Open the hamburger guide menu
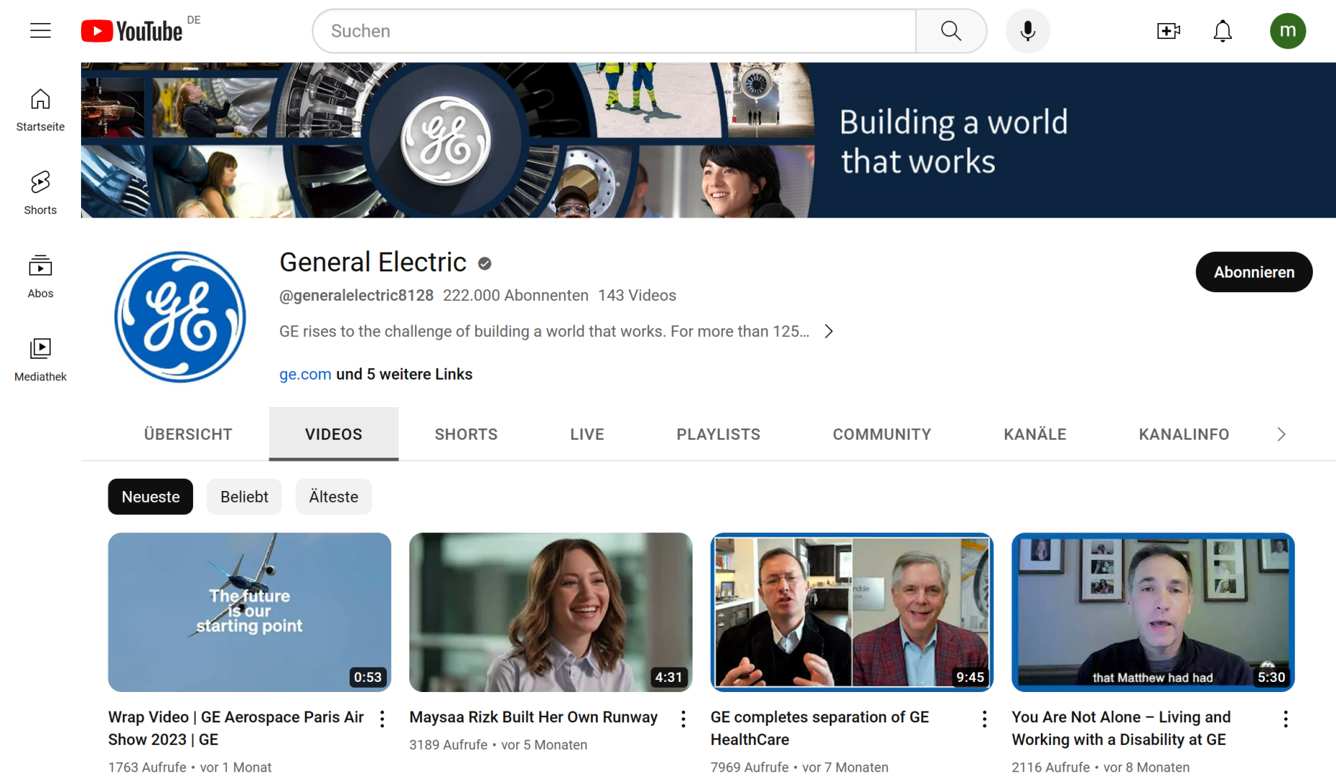 (x=40, y=31)
